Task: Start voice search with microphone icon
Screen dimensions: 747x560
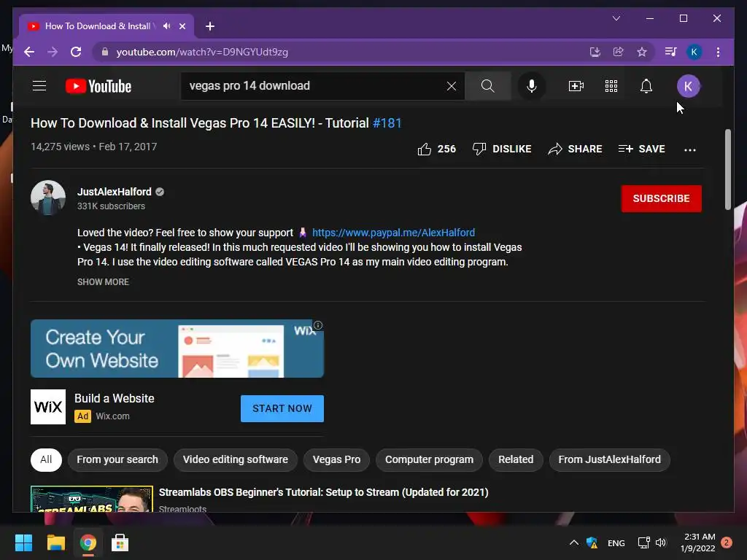Action: click(x=532, y=86)
